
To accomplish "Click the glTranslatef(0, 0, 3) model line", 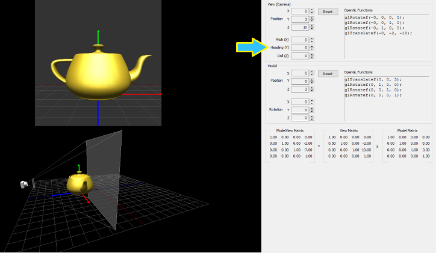I will (x=373, y=79).
